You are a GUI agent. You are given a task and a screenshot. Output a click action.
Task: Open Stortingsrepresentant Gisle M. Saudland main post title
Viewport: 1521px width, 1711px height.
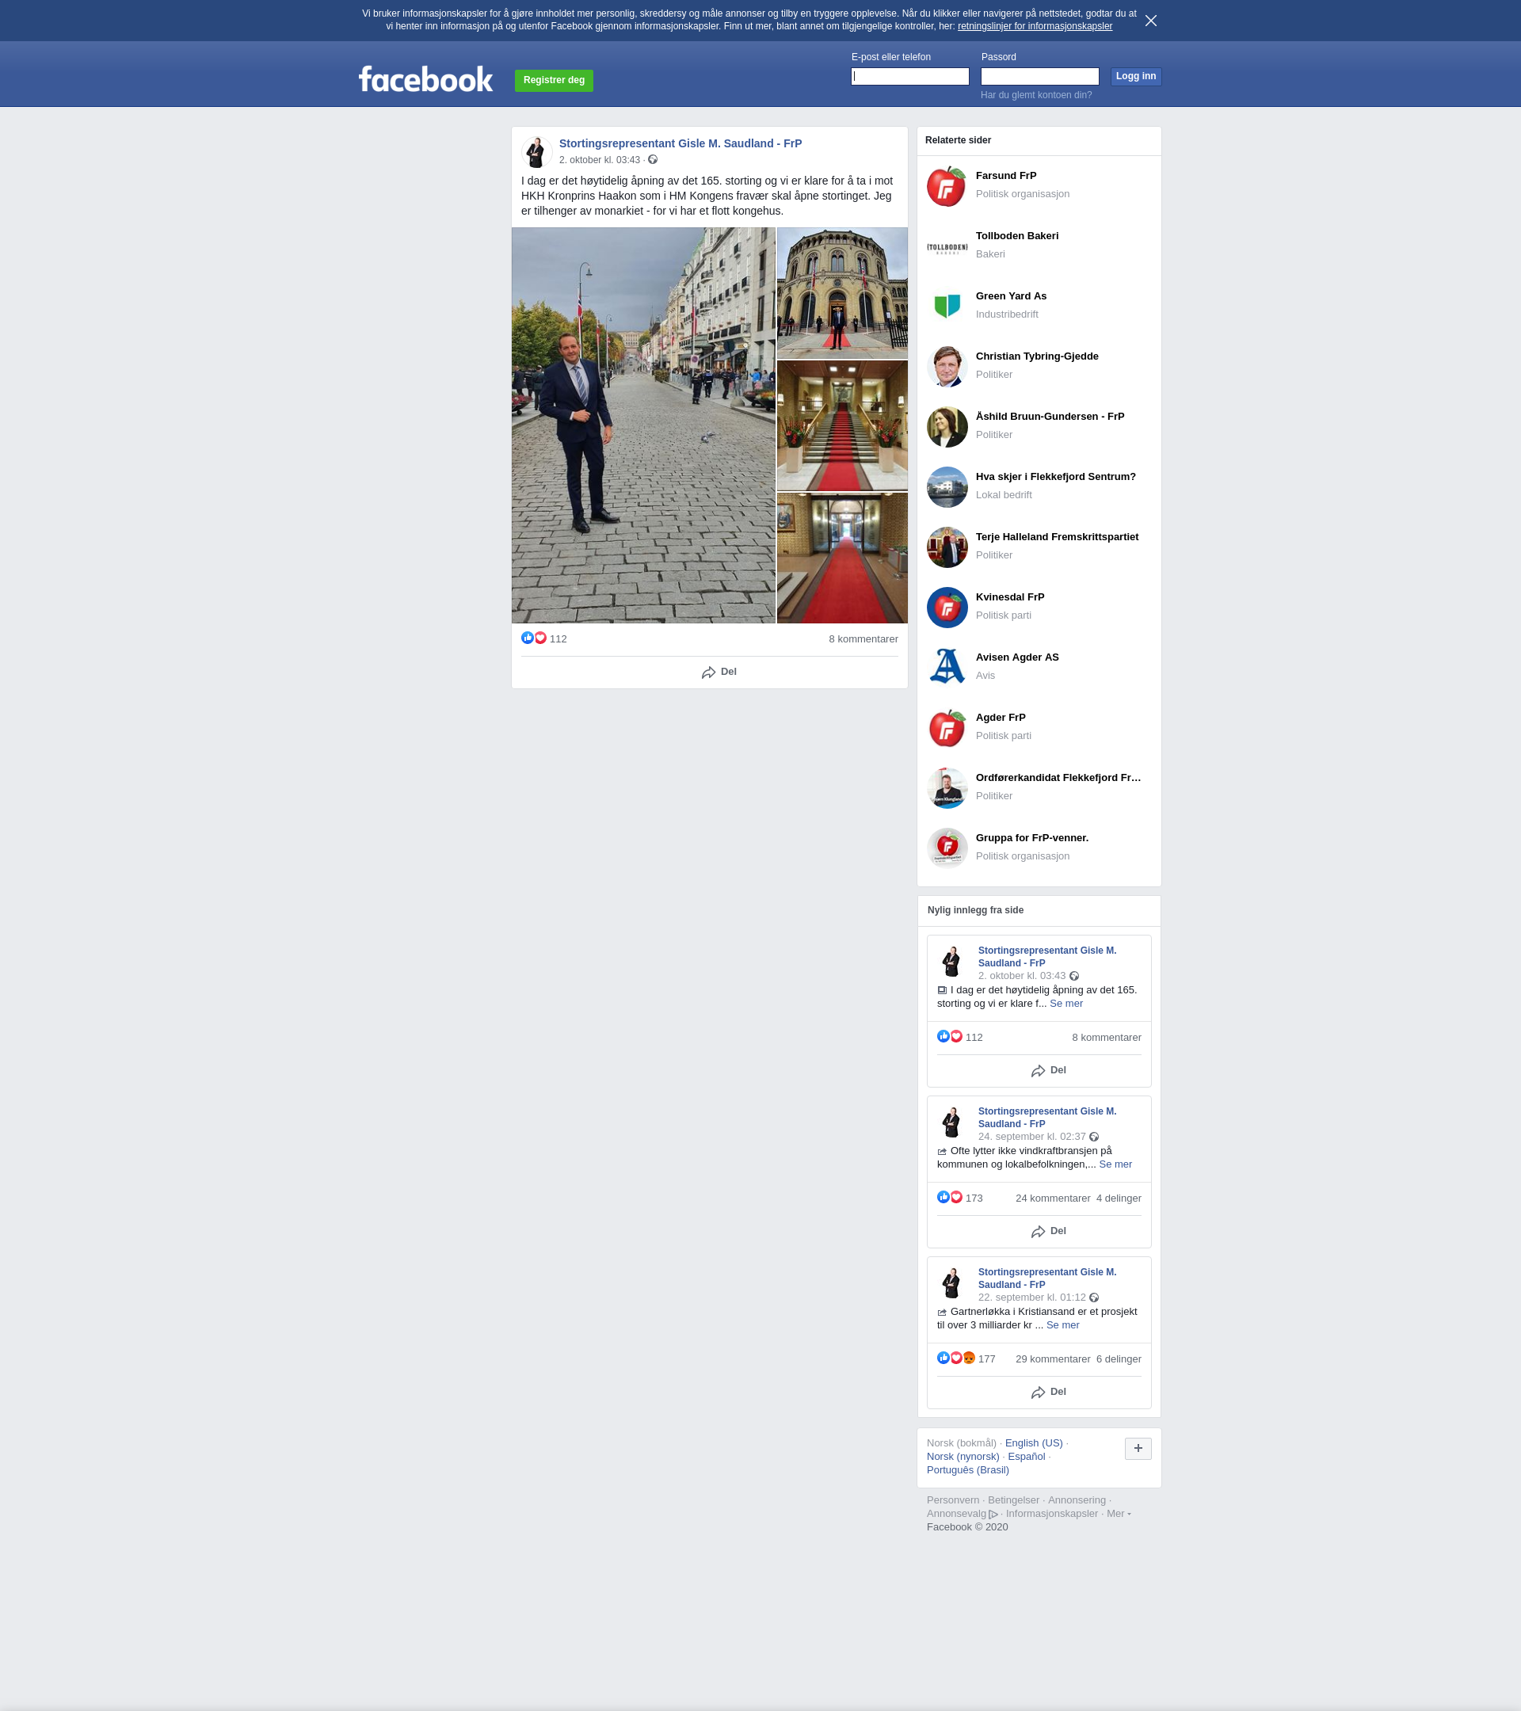[x=680, y=144]
